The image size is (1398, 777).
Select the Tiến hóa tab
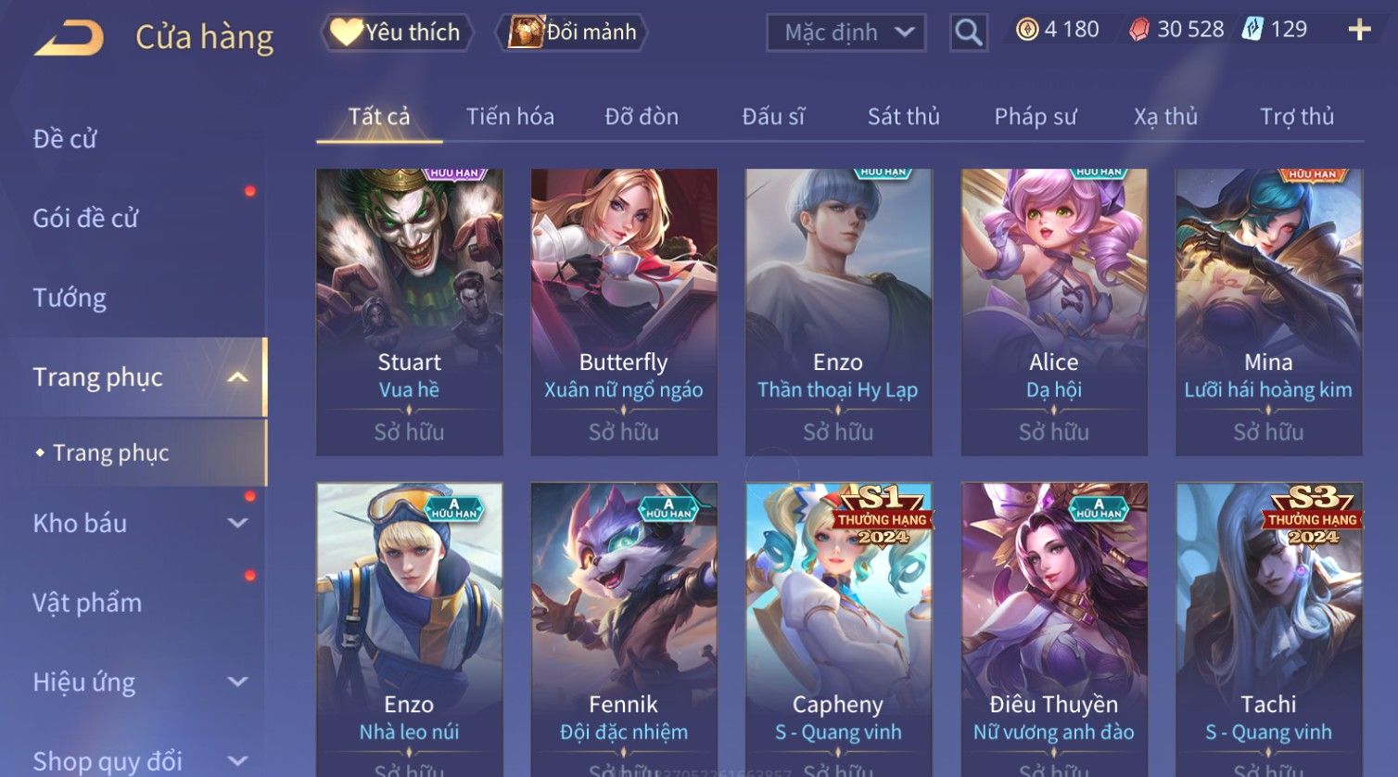(510, 117)
